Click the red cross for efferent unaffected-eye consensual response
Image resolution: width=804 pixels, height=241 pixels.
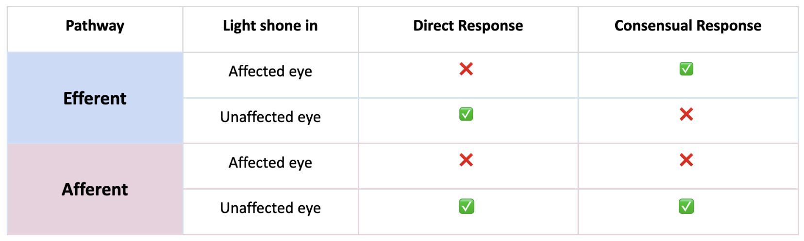click(686, 114)
